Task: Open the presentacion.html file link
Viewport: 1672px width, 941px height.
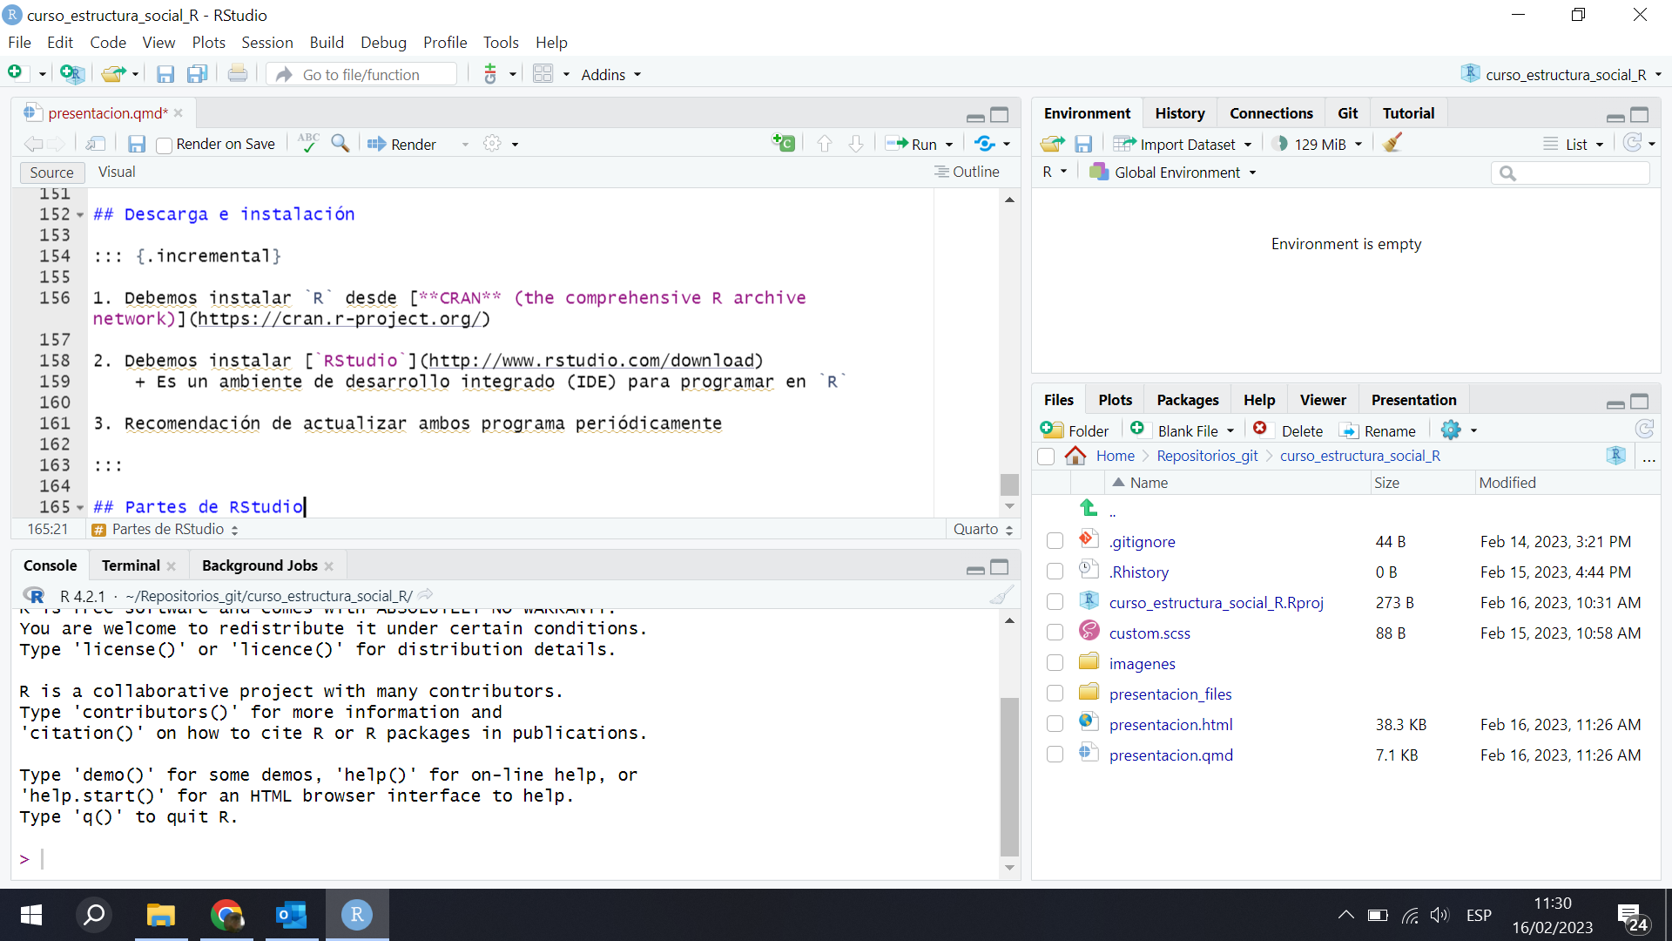Action: pyautogui.click(x=1170, y=724)
